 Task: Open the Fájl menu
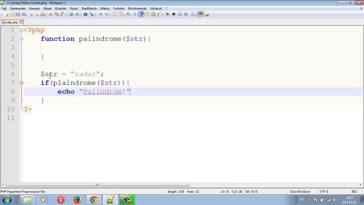click(x=4, y=9)
